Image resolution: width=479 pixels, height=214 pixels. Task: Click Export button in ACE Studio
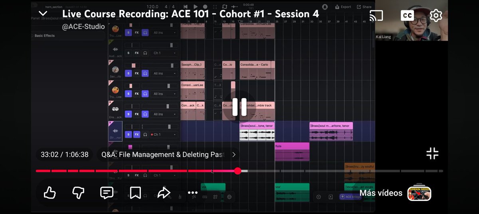[343, 7]
